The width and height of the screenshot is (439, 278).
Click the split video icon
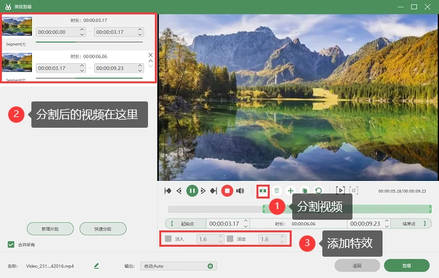[263, 191]
